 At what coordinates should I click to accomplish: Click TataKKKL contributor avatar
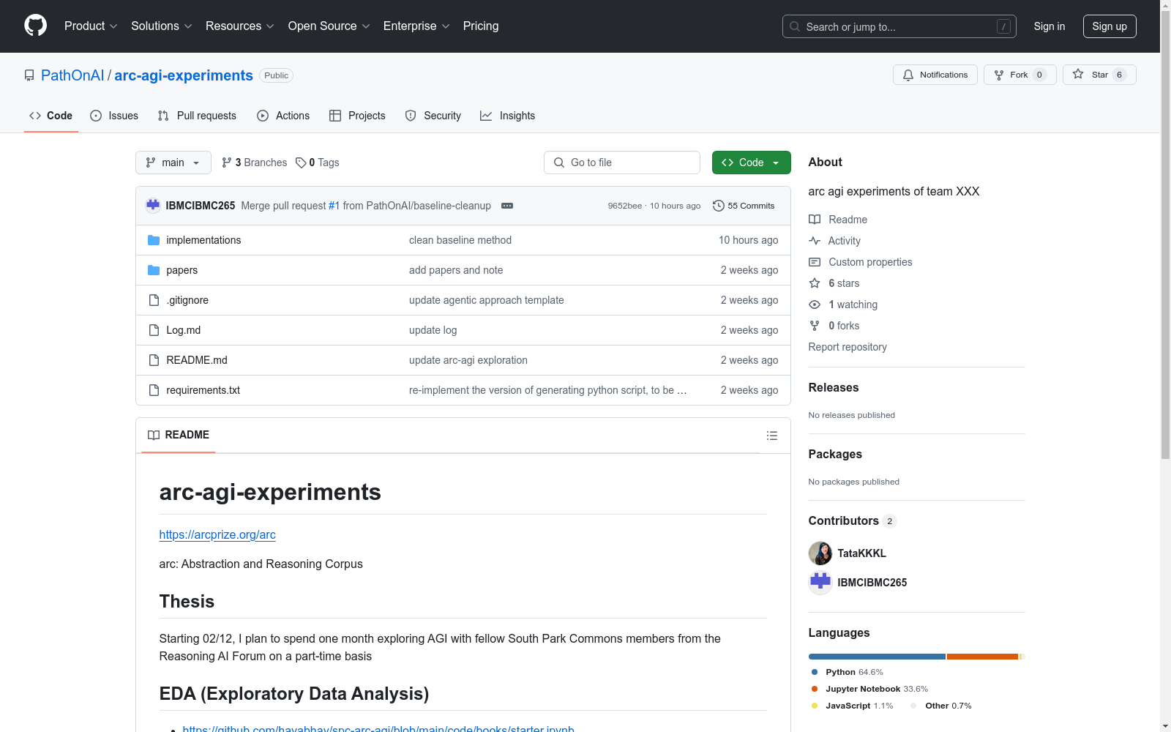tap(820, 553)
